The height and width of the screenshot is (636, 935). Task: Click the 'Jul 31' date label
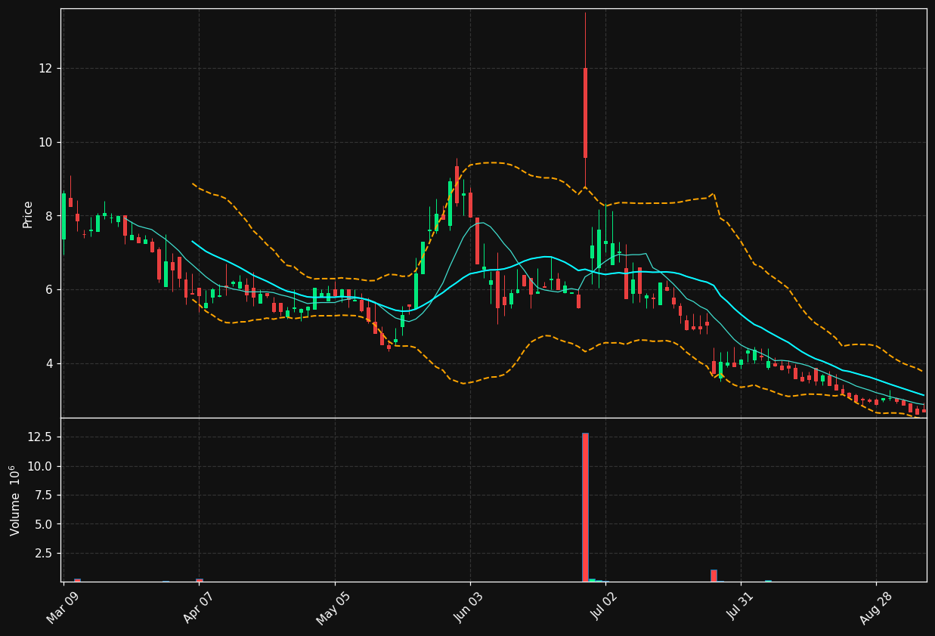pos(740,607)
